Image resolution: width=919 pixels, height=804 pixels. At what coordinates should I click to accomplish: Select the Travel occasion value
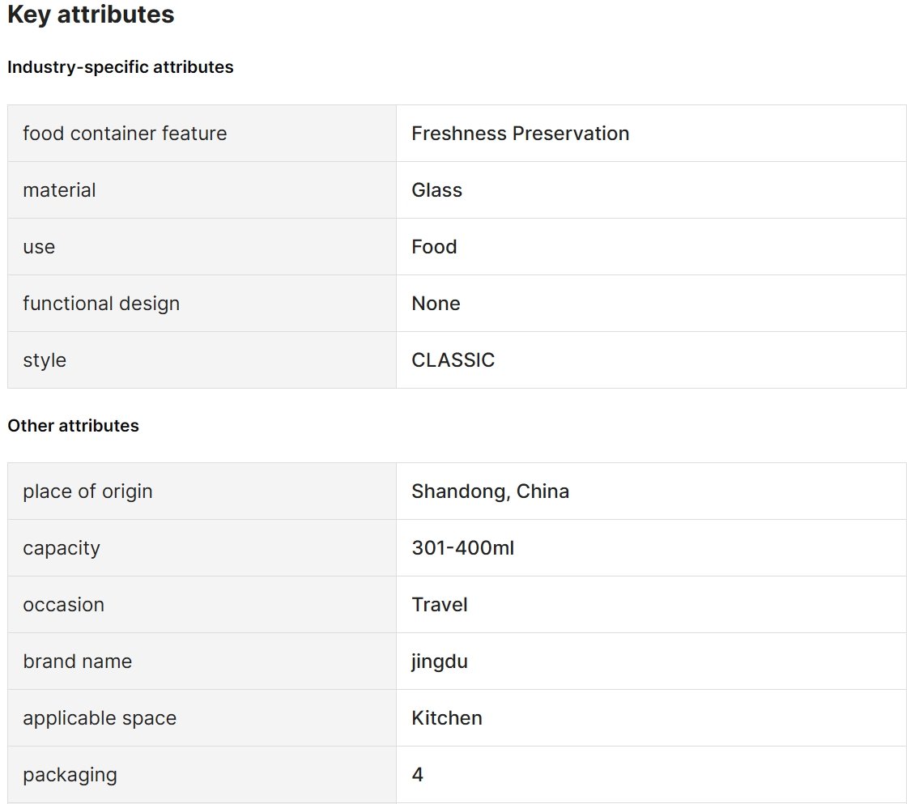click(440, 605)
